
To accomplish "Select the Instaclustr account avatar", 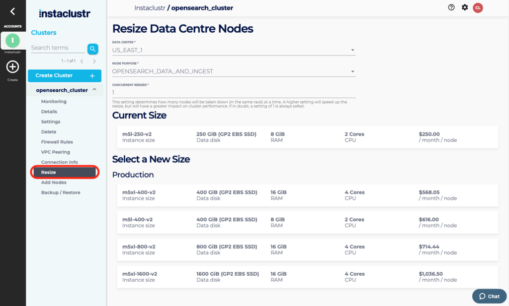I will point(12,41).
